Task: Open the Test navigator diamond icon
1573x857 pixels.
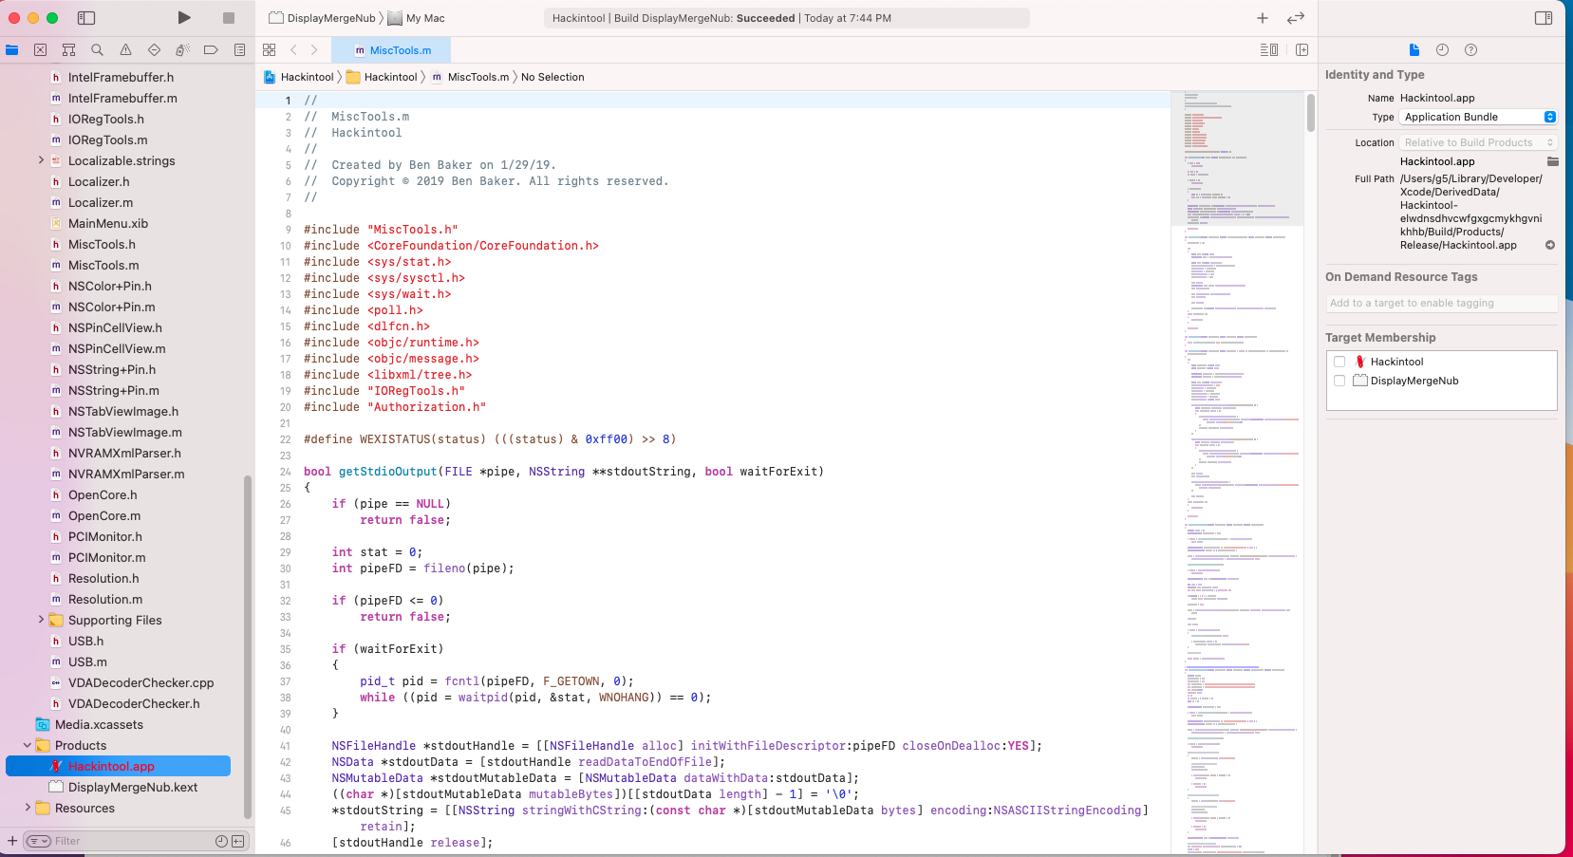Action: click(x=153, y=49)
